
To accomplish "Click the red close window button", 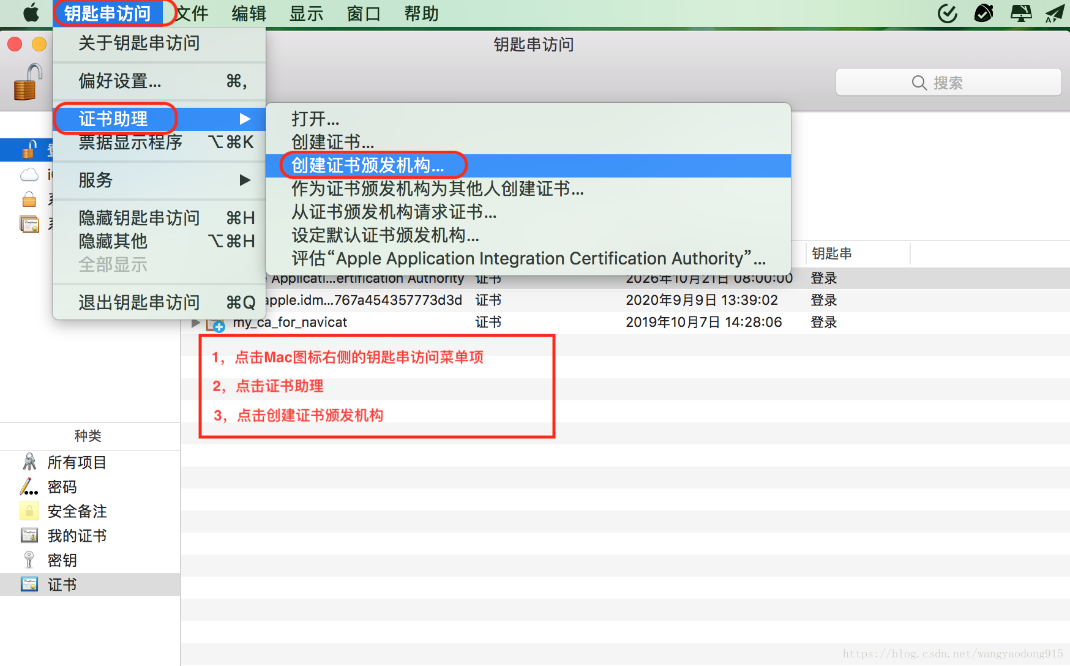I will click(x=15, y=44).
